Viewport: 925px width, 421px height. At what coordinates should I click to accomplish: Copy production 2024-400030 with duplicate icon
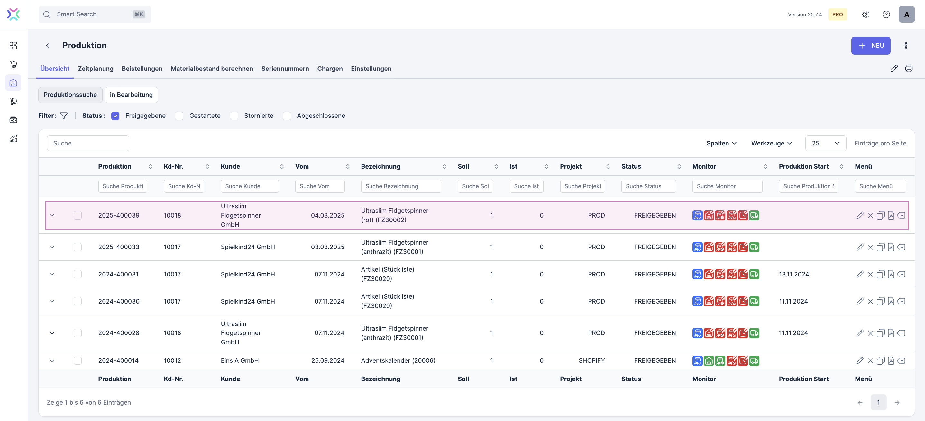[x=880, y=301]
